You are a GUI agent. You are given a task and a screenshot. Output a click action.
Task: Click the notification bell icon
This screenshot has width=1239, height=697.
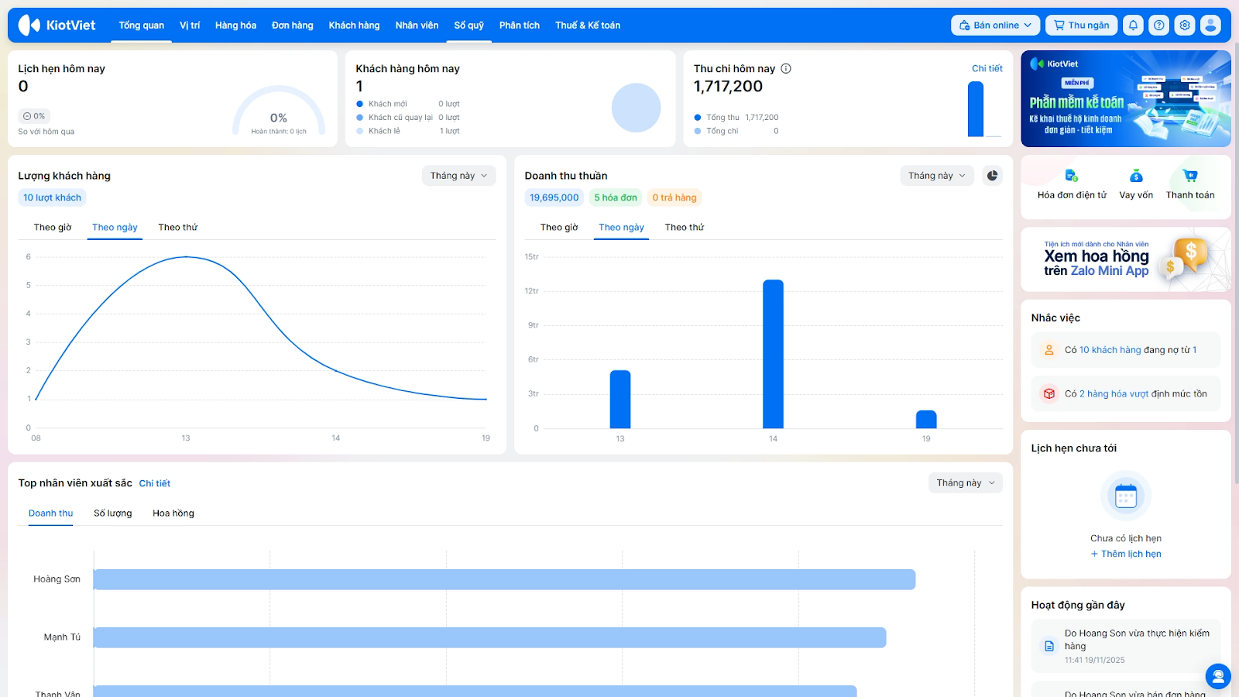[1133, 26]
